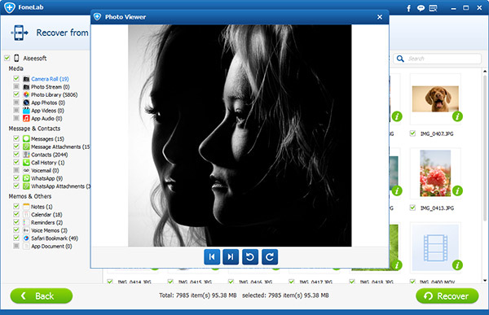The height and width of the screenshot is (315, 489).
Task: Click the register screen icon in title bar
Action: tap(433, 8)
